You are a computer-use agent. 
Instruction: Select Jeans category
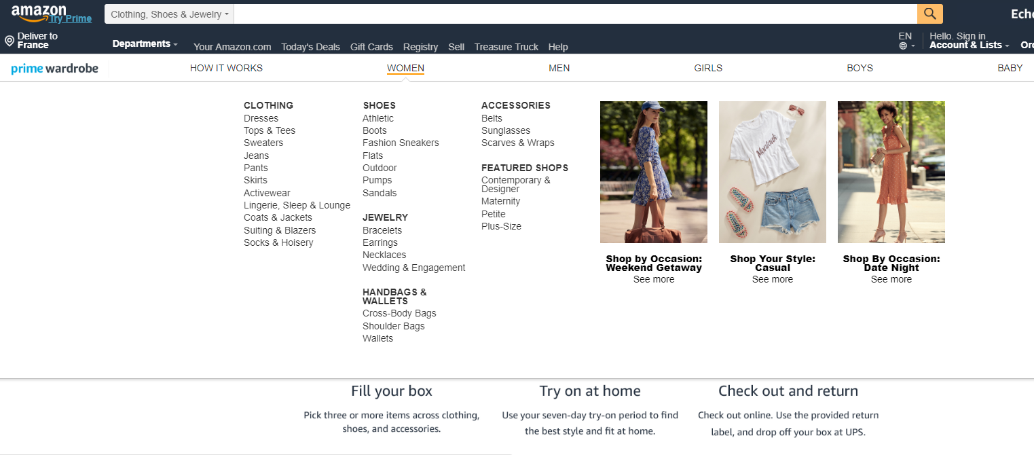pyautogui.click(x=256, y=156)
